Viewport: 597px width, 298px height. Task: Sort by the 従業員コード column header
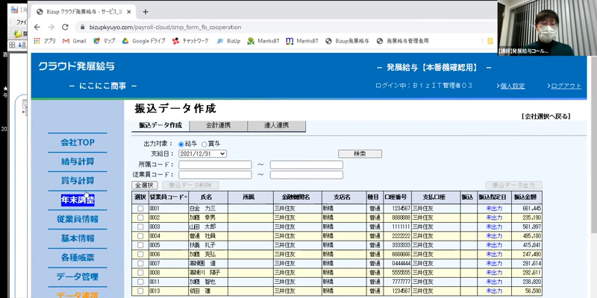click(x=169, y=197)
